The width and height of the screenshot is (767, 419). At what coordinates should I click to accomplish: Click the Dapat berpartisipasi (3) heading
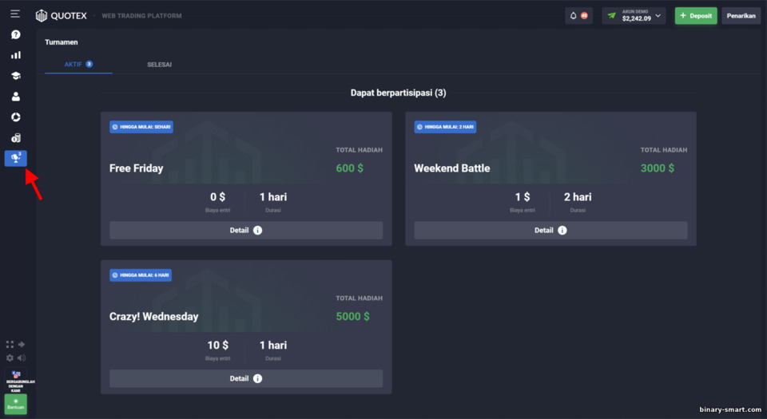(398, 93)
